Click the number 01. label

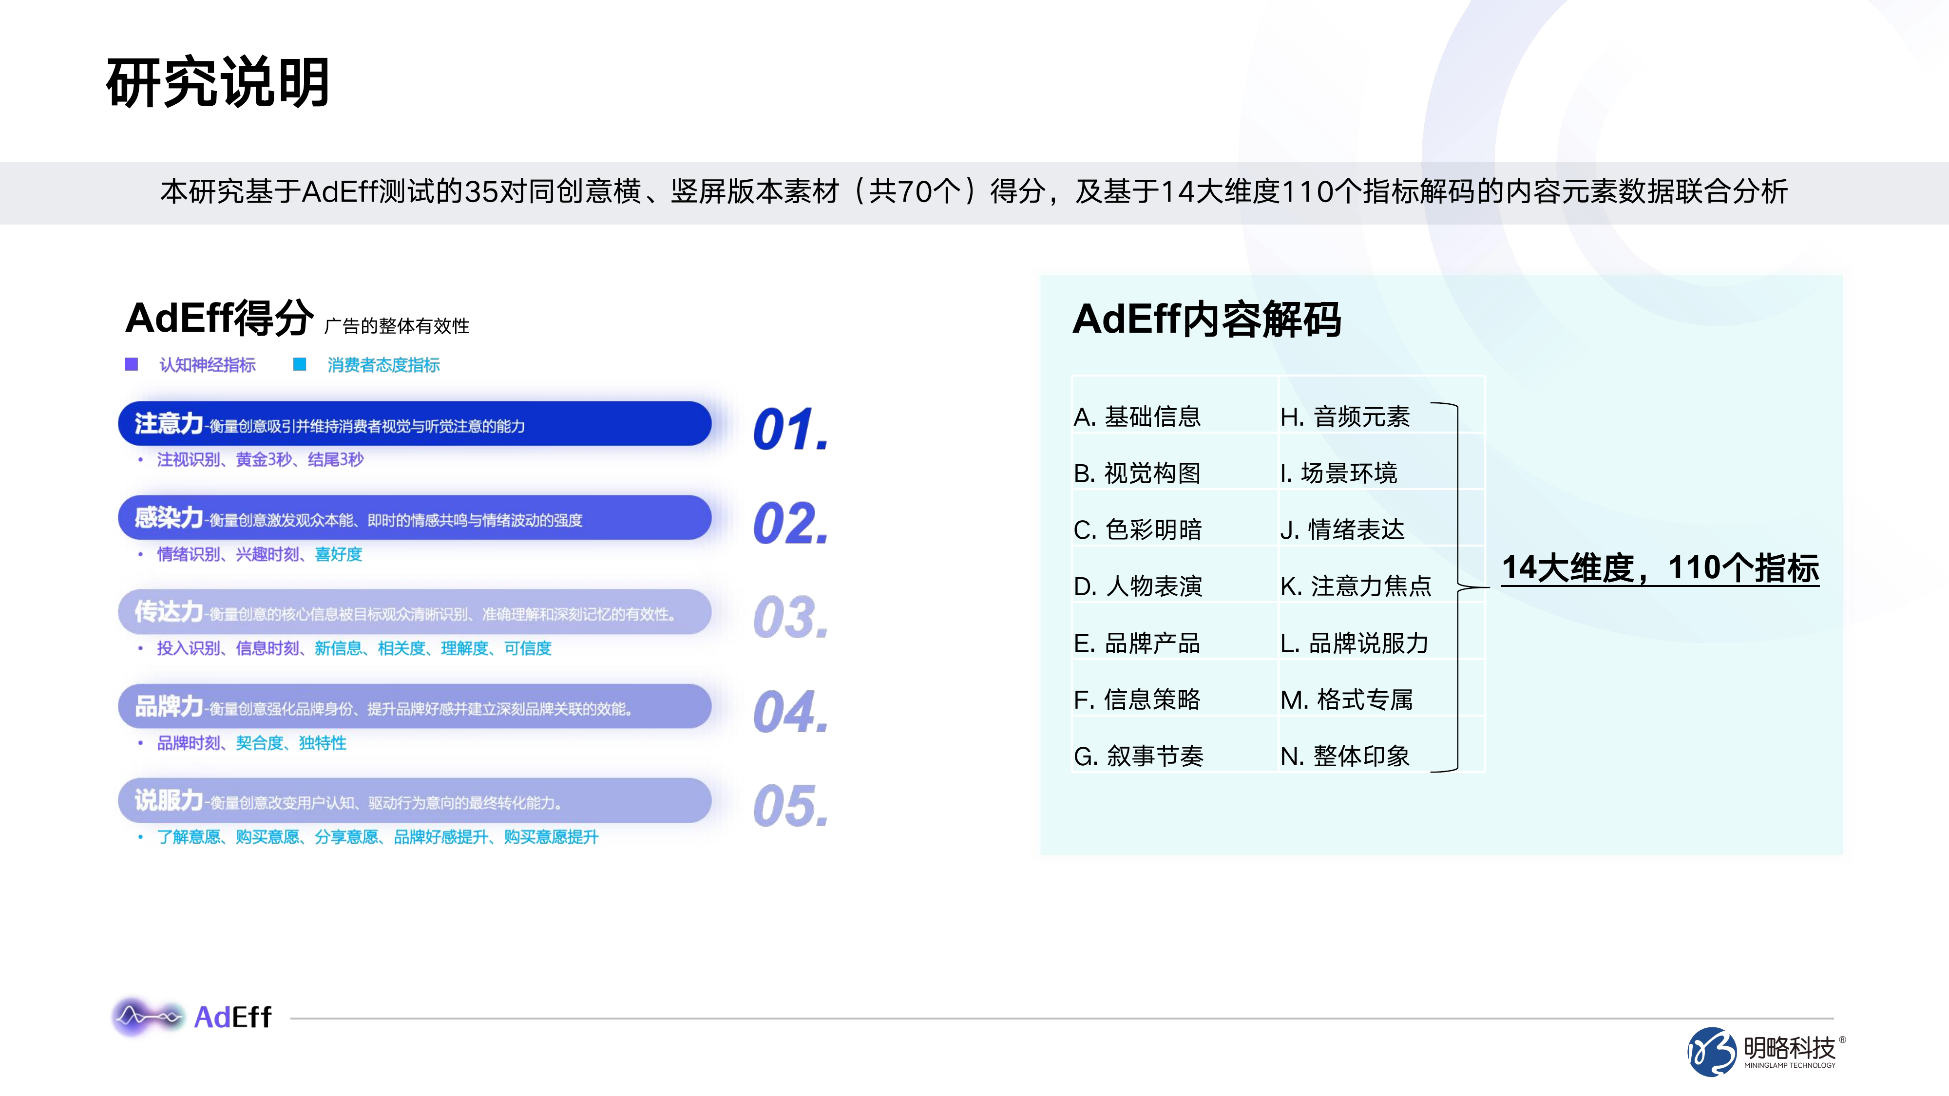point(791,430)
